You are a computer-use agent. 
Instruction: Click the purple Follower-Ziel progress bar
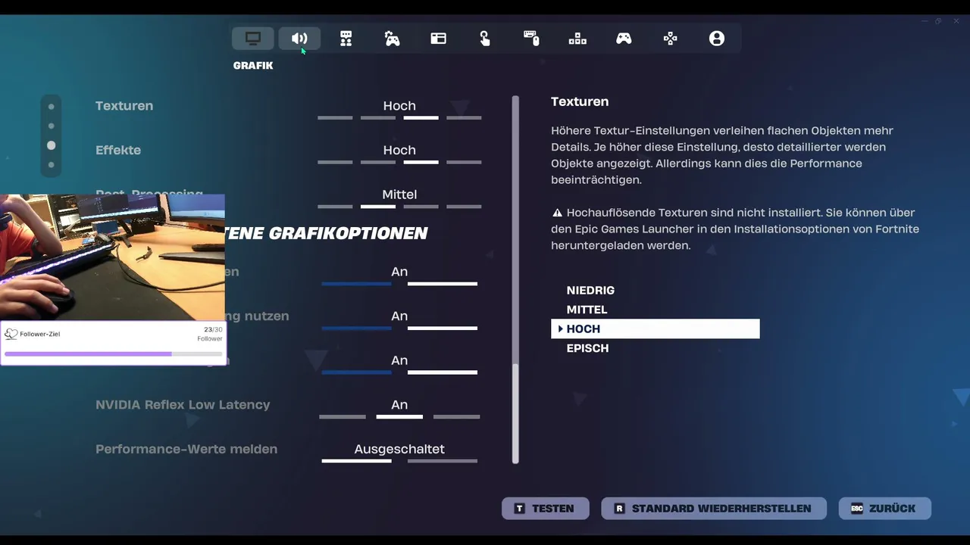click(114, 353)
